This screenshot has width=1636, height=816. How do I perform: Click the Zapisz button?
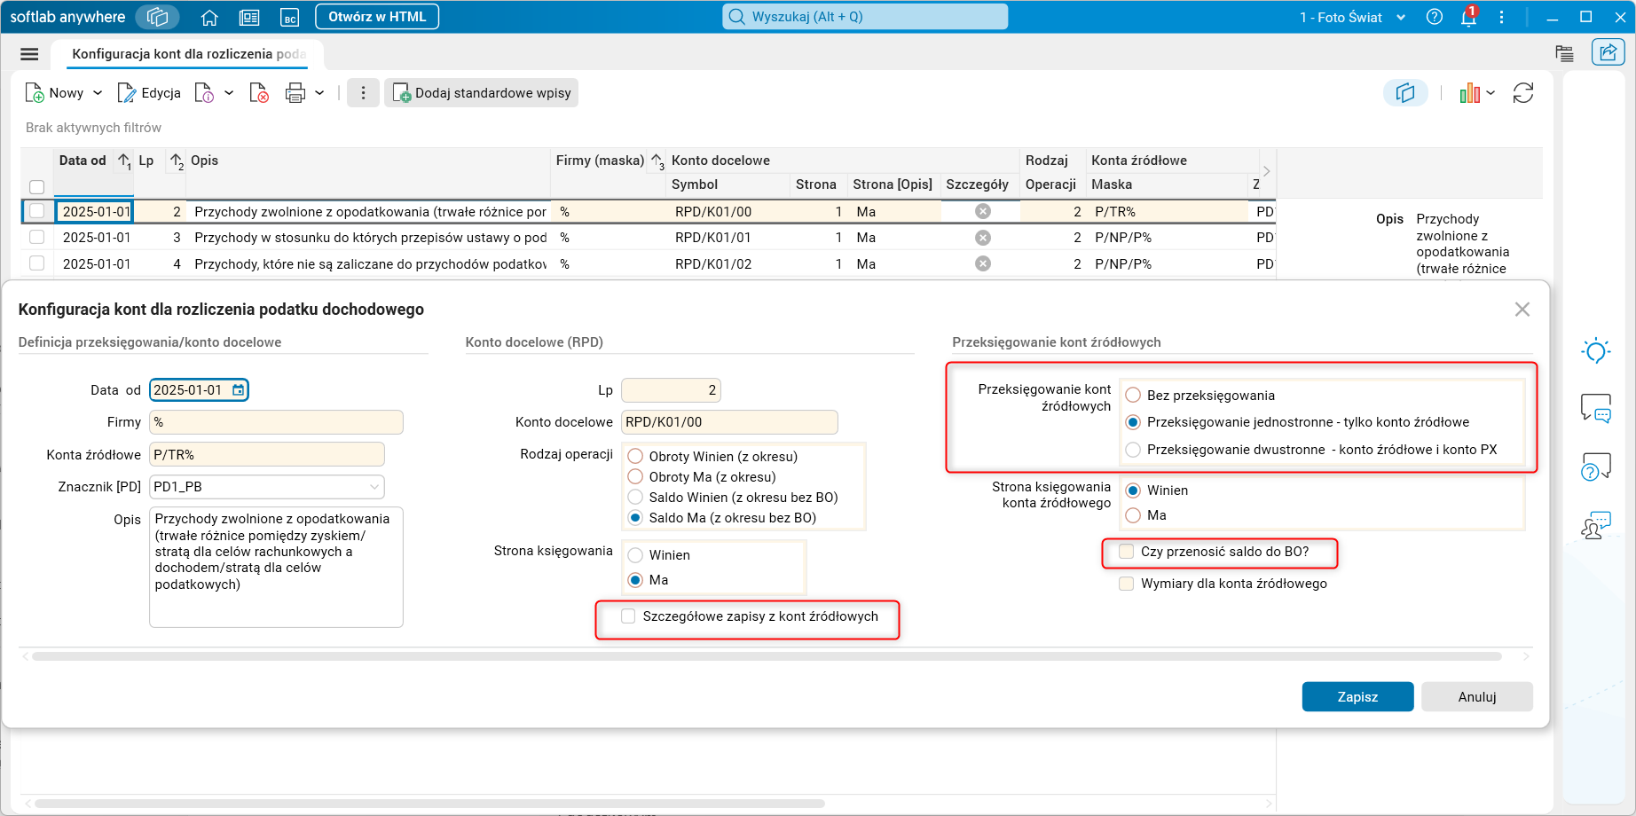coord(1357,697)
